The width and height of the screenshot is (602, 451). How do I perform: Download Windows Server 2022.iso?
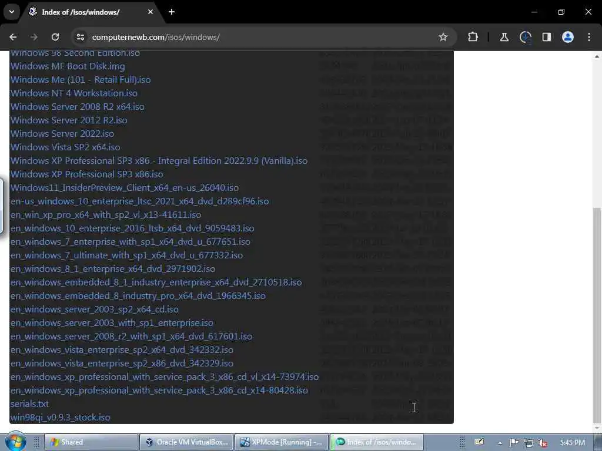[62, 133]
